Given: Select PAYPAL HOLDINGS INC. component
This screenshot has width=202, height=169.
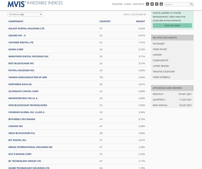Looking at the screenshot, I should coord(22,70).
